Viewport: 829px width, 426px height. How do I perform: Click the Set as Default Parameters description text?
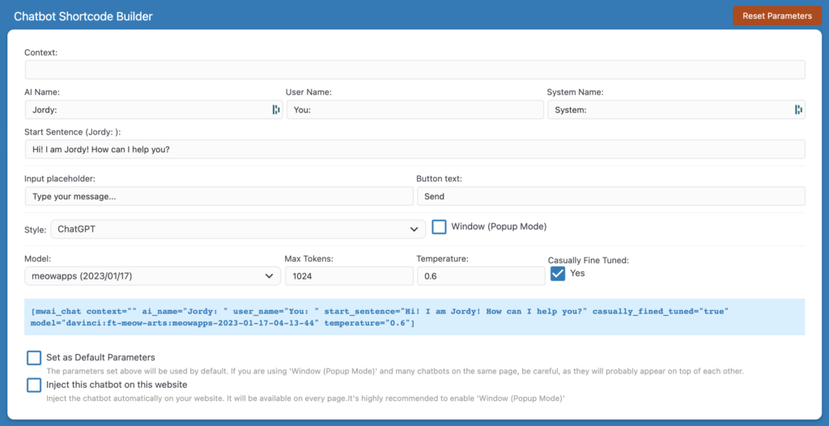395,371
